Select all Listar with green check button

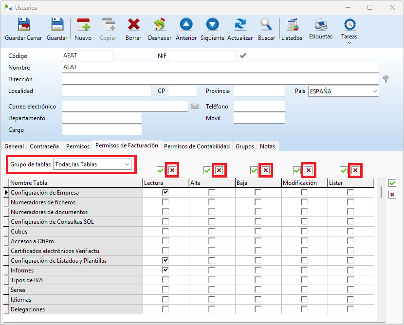pos(344,170)
